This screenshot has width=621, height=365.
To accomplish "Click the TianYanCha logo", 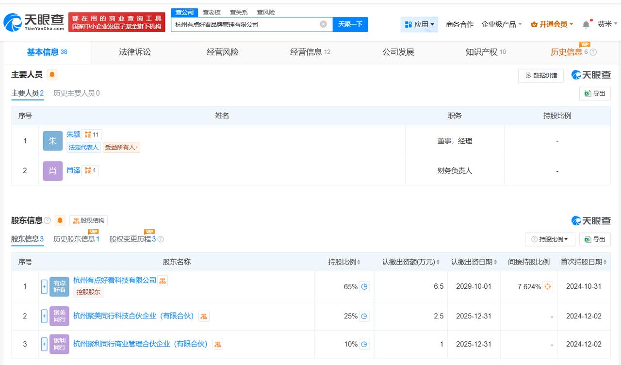I will (34, 21).
